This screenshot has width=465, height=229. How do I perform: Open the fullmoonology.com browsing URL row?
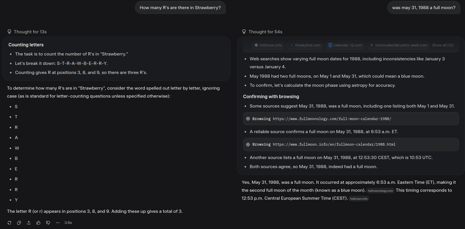click(351, 119)
